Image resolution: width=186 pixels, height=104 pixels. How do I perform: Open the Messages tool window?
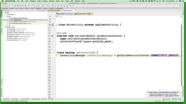pos(36,99)
